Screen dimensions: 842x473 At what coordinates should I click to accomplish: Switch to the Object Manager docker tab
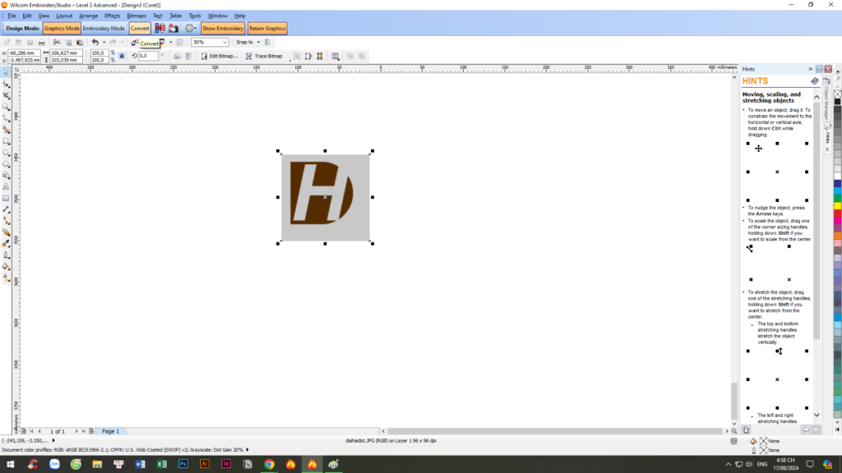(827, 100)
